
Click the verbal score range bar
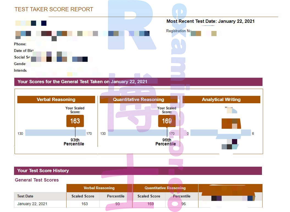(55, 133)
